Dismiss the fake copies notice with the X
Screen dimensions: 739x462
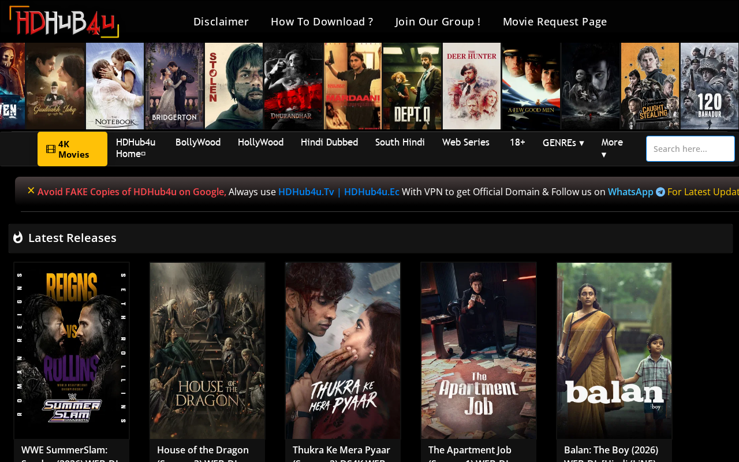(x=31, y=191)
